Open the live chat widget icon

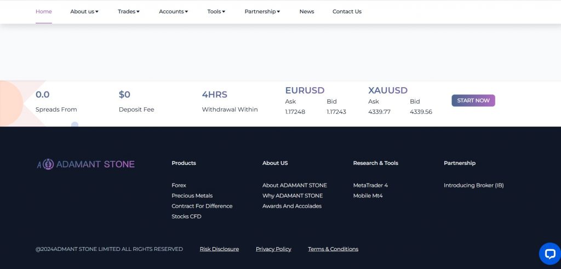tap(549, 253)
